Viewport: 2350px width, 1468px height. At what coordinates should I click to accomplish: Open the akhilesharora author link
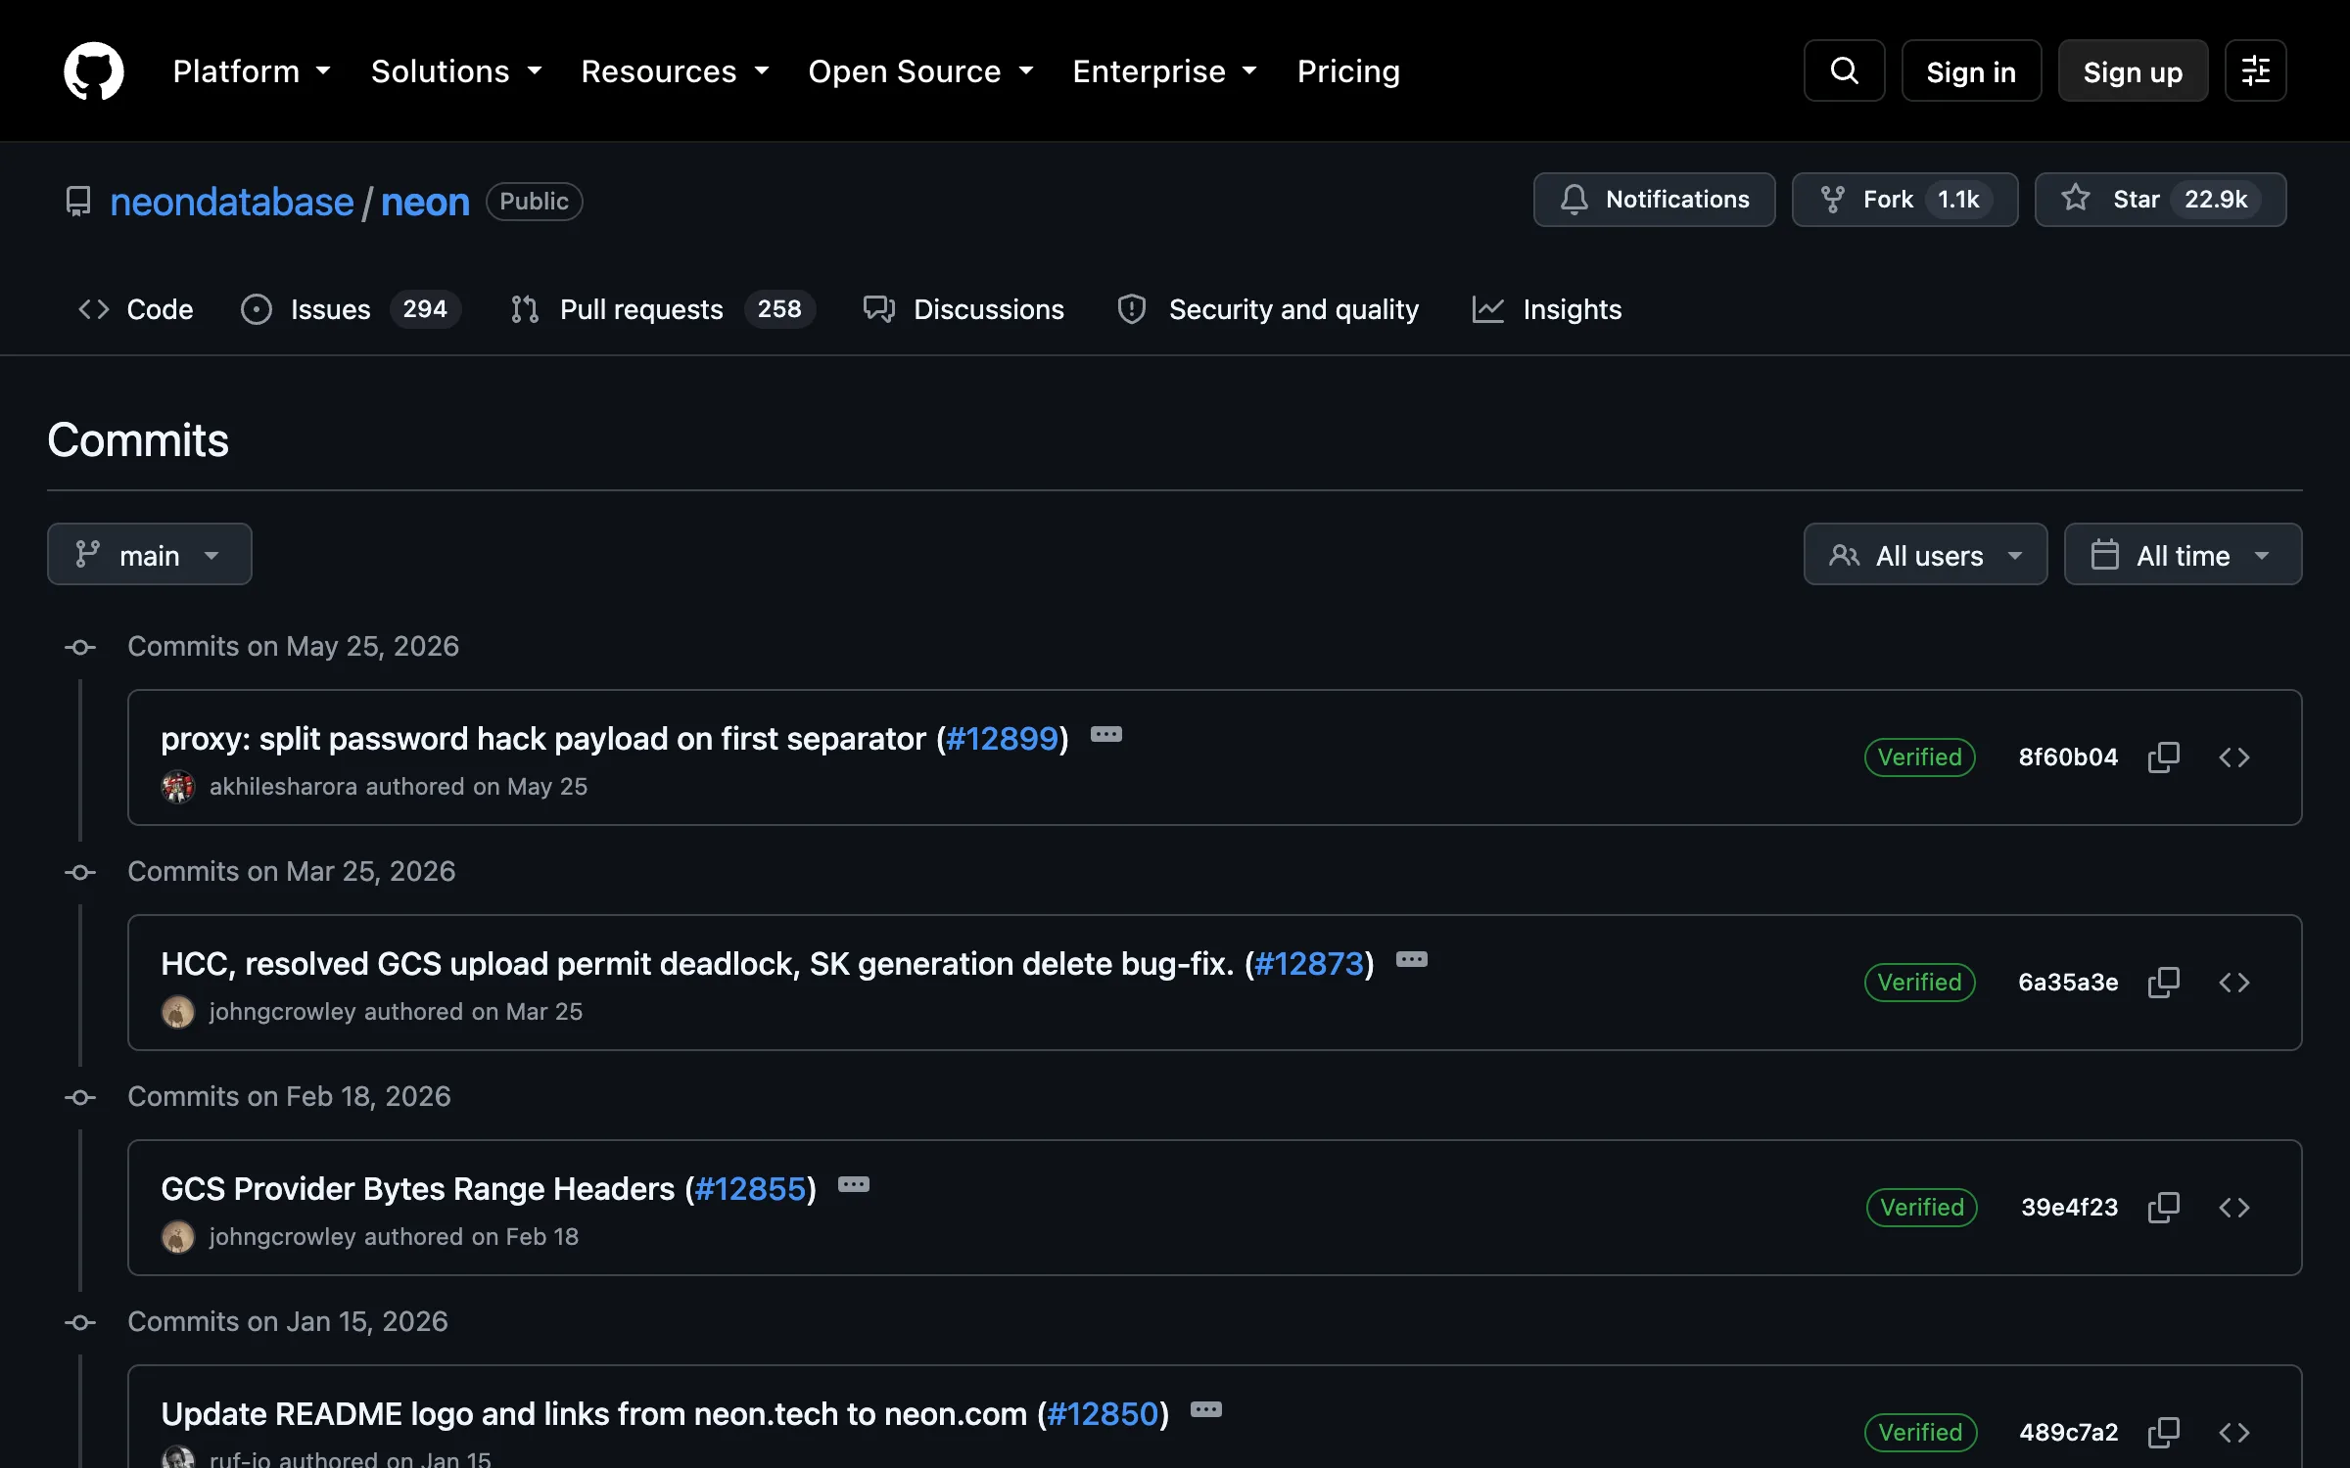coord(283,787)
